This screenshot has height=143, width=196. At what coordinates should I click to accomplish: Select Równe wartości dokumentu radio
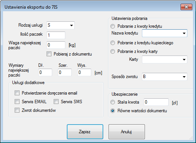pyautogui.click(x=113, y=111)
